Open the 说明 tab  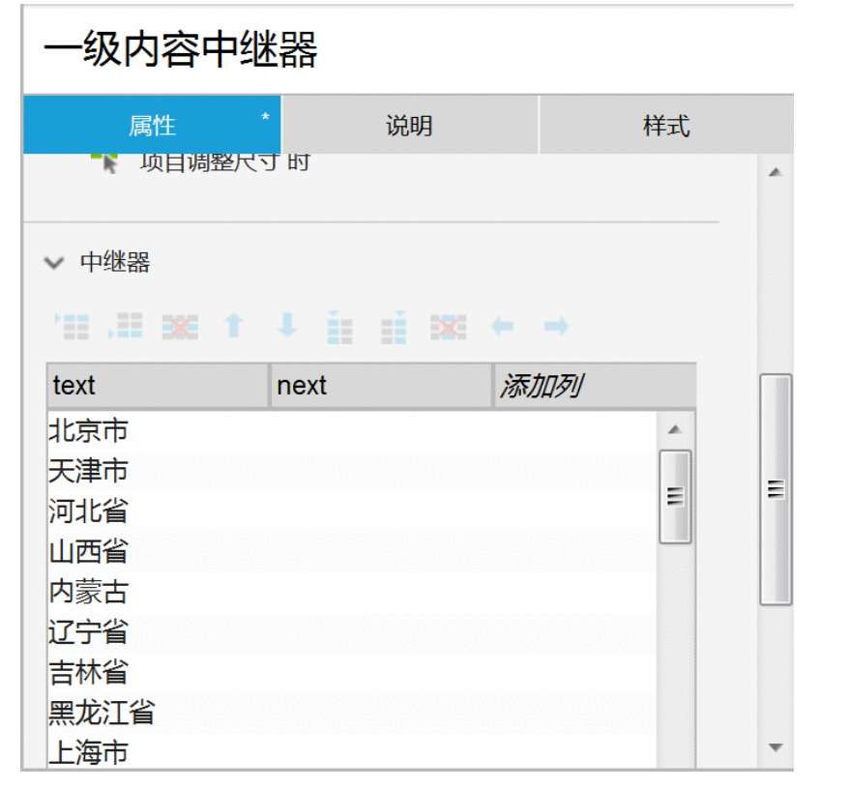coord(409,126)
